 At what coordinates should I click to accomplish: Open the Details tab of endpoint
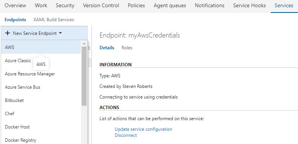pos(107,48)
